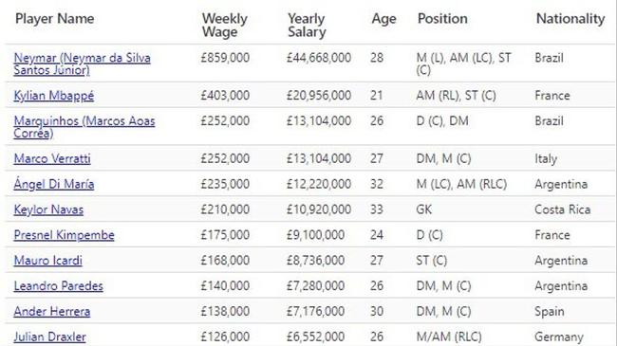Select Neymar's £859,000 weekly wage cell
Viewport: 617px width, 346px height.
(x=225, y=58)
